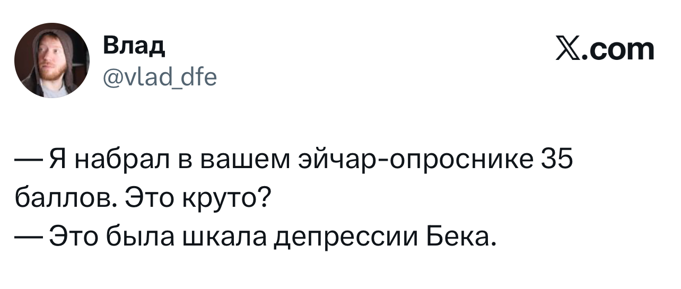The width and height of the screenshot is (681, 289).
Task: Click the phrase Это круто?
Action: point(195,199)
